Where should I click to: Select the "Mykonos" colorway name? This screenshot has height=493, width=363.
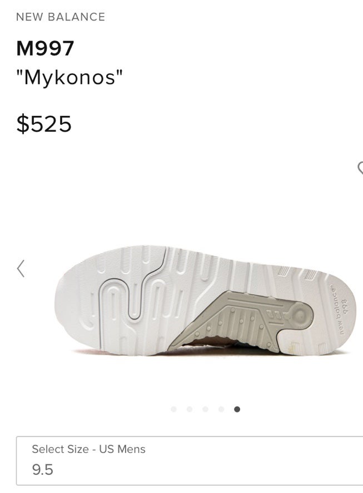point(69,77)
